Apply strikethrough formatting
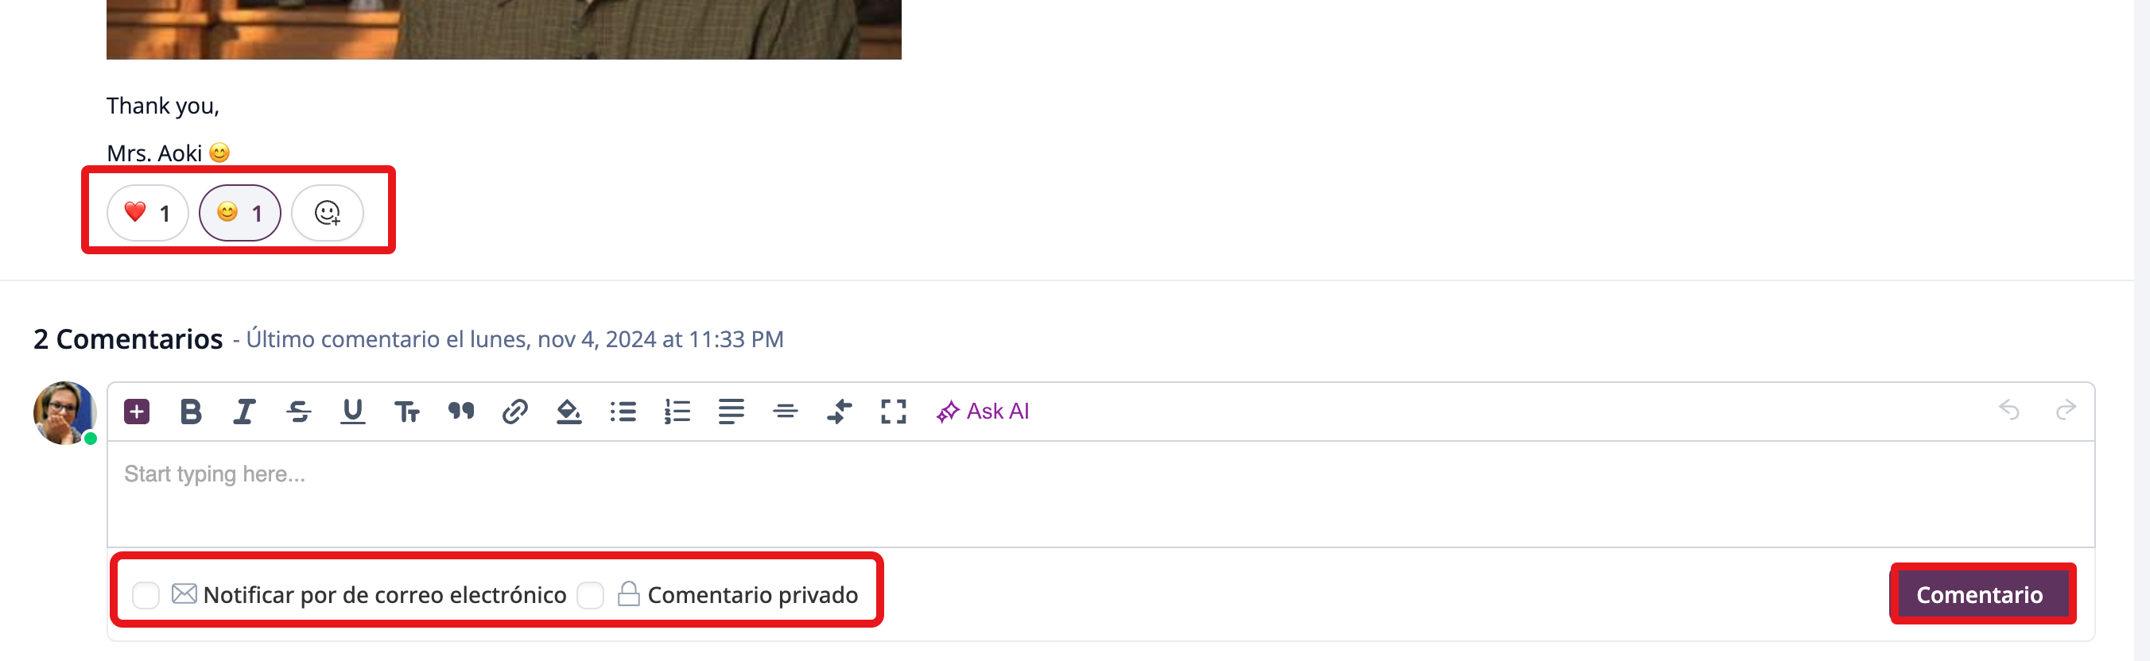 pos(299,412)
